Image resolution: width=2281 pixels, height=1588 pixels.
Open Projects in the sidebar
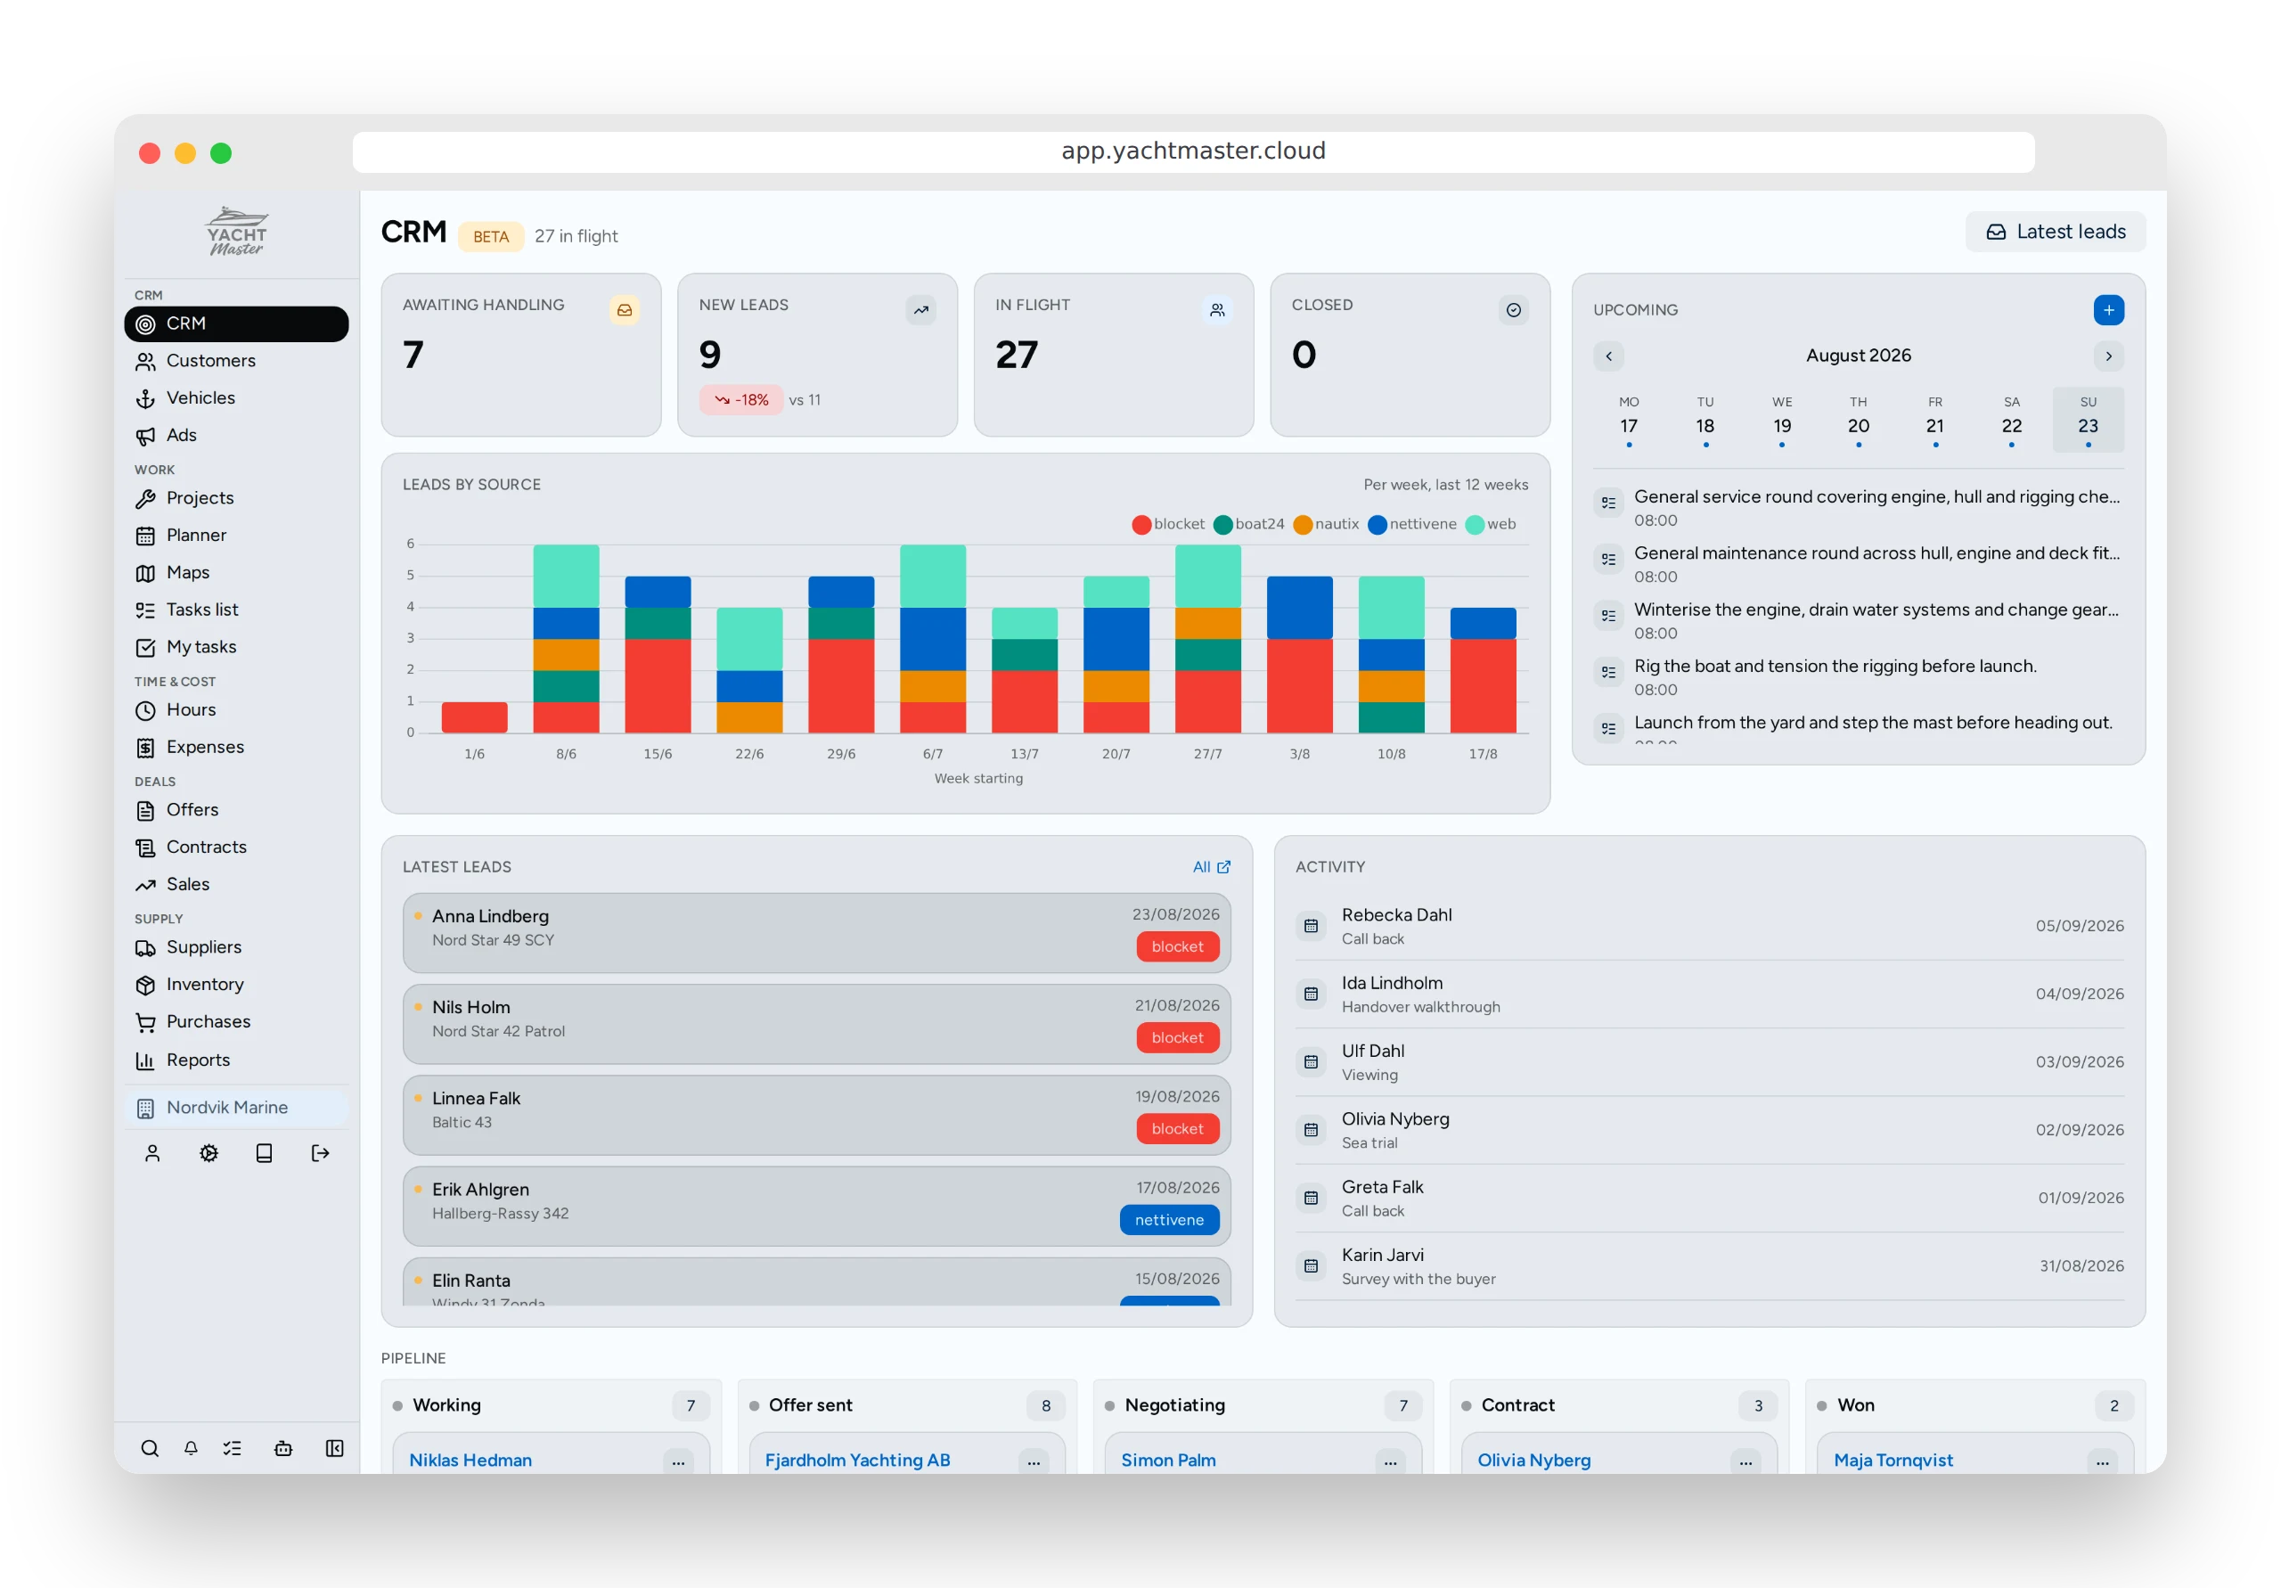(x=236, y=498)
